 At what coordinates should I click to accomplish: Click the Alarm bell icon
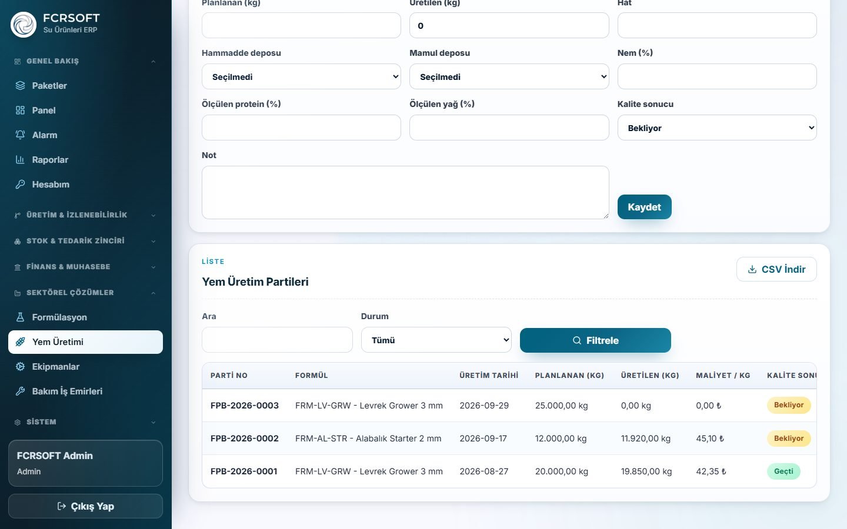(x=20, y=135)
